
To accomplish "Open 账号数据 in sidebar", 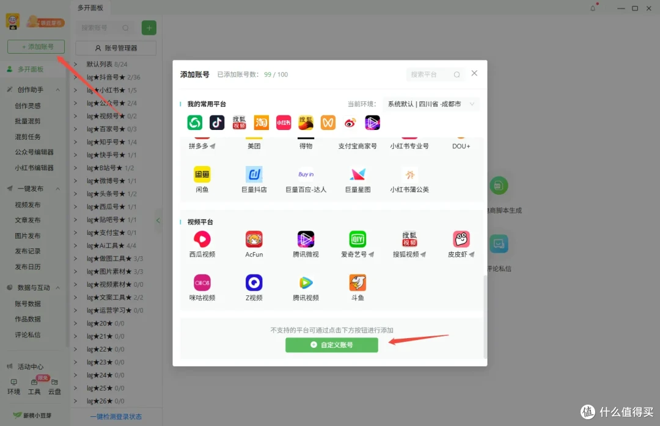I will (x=28, y=303).
